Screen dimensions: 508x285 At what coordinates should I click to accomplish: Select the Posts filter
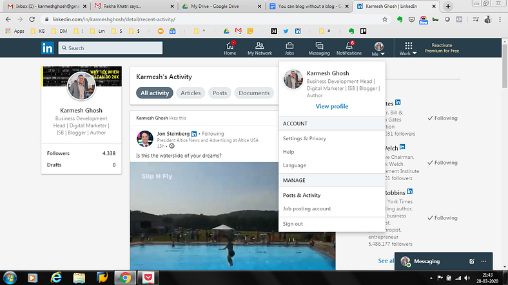click(x=220, y=93)
